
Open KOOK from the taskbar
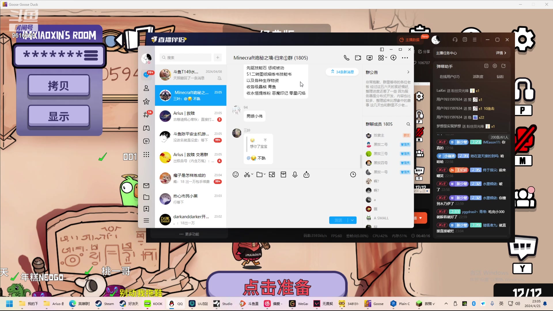pos(154,304)
